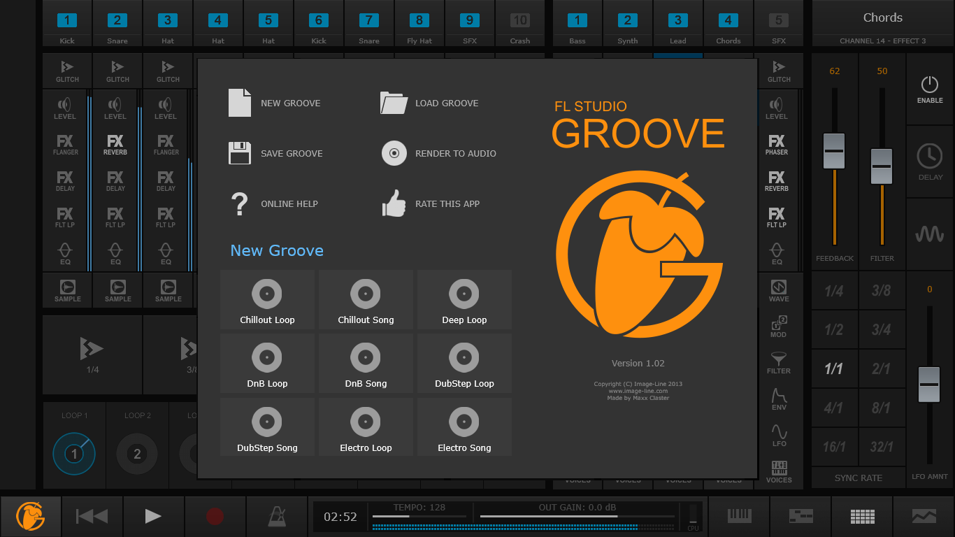Click the Render to Audio disc icon
Image resolution: width=955 pixels, height=537 pixels.
(394, 153)
